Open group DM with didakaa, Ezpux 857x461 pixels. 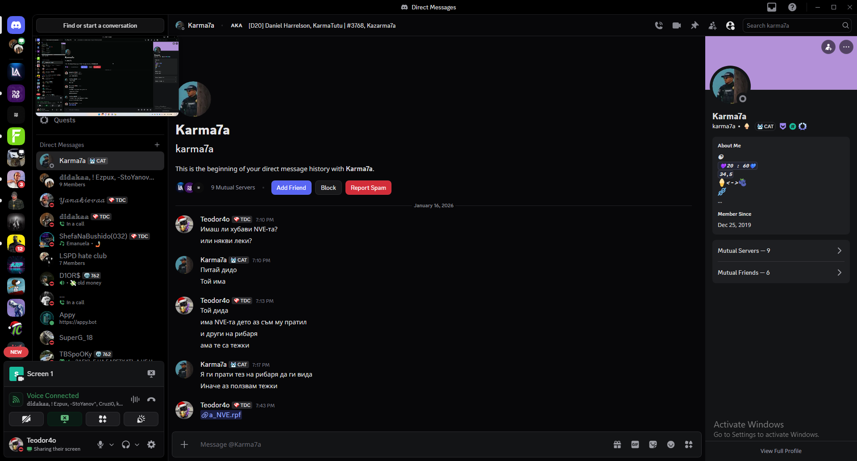100,180
